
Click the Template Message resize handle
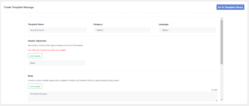point(216,100)
